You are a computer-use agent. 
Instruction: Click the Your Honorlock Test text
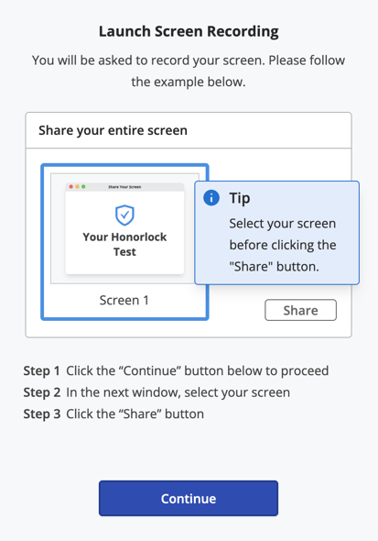point(124,244)
